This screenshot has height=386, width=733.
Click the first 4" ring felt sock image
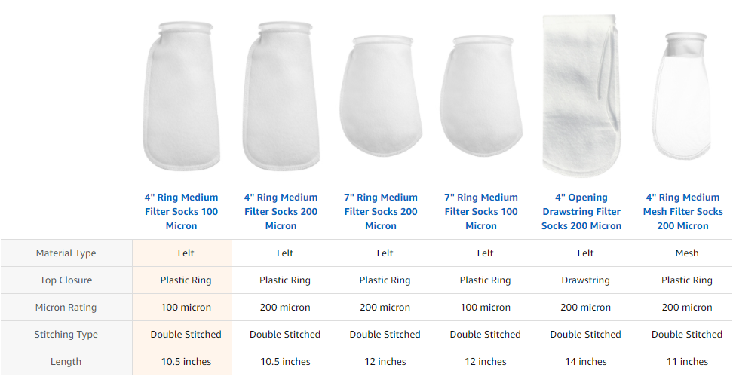(182, 96)
